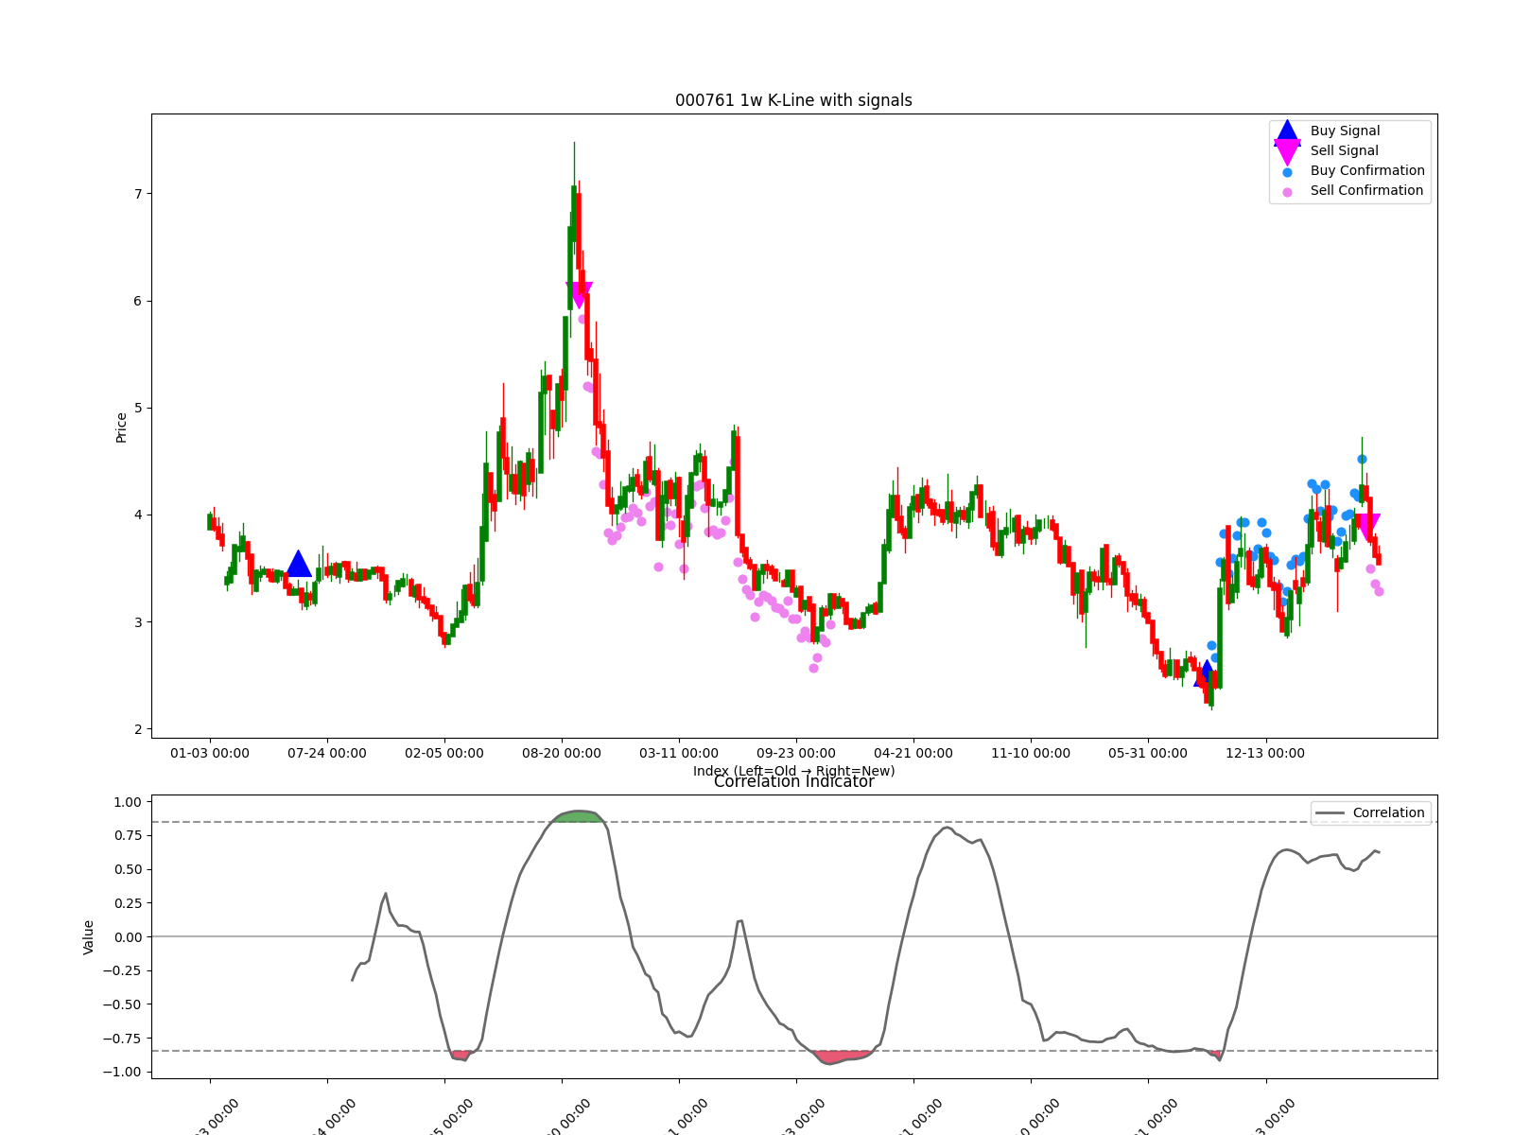Click the blue Buy Confirmation dot in legend
1513x1135 pixels.
(x=1287, y=172)
